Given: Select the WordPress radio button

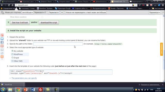Looking at the screenshot, I should tap(12, 54).
